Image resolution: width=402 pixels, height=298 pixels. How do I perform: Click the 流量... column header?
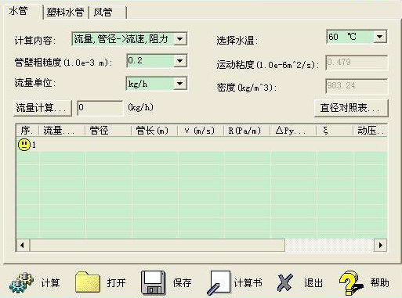[x=62, y=130]
